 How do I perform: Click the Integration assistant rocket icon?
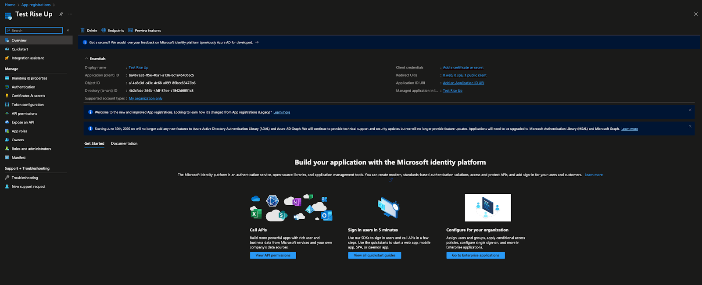click(x=7, y=58)
